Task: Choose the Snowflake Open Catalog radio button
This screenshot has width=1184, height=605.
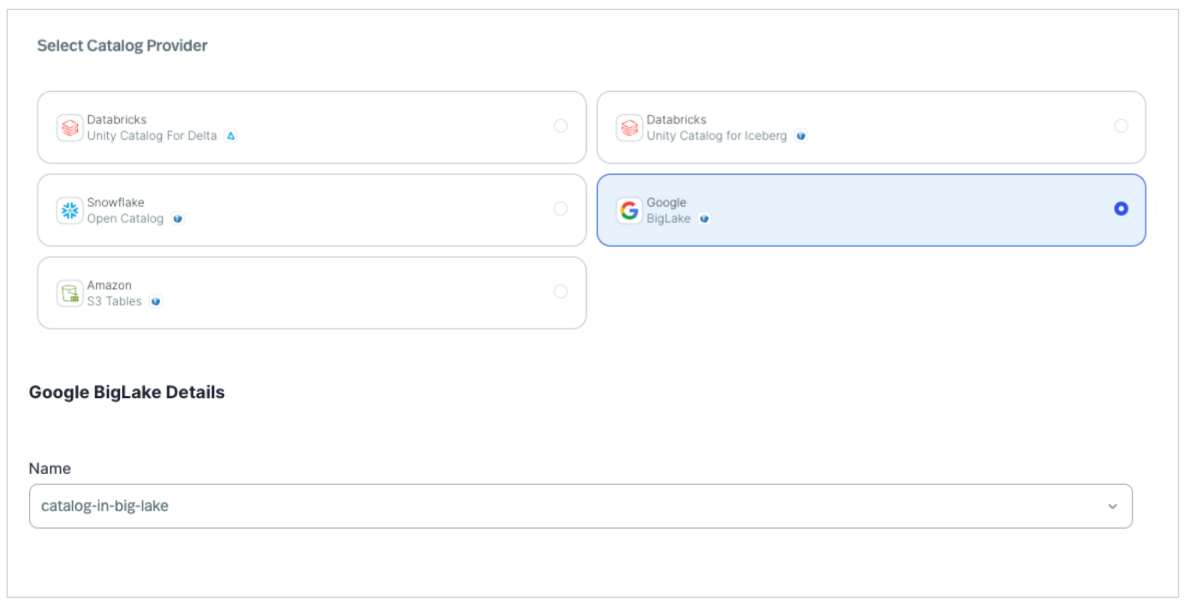Action: (560, 209)
